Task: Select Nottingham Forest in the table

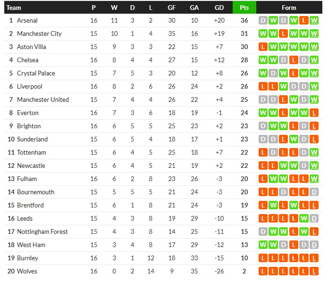Action: (42, 232)
